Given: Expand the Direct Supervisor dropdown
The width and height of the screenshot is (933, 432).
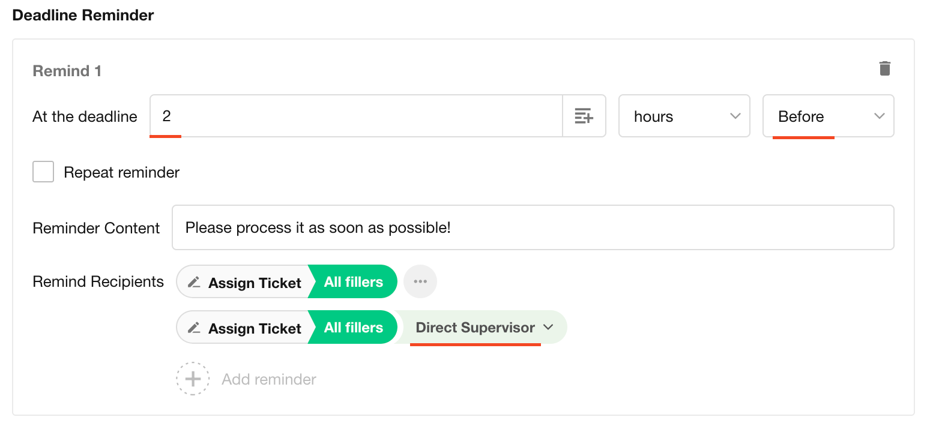Looking at the screenshot, I should tap(476, 328).
